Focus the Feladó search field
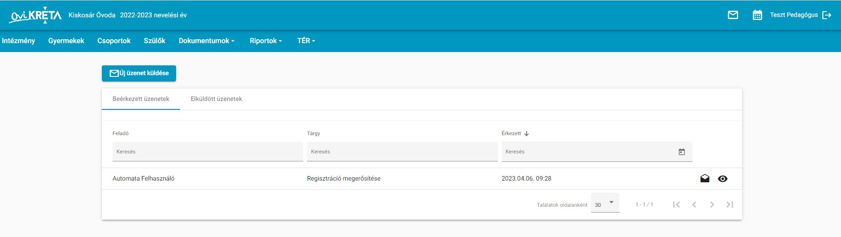The width and height of the screenshot is (841, 237). click(x=208, y=152)
